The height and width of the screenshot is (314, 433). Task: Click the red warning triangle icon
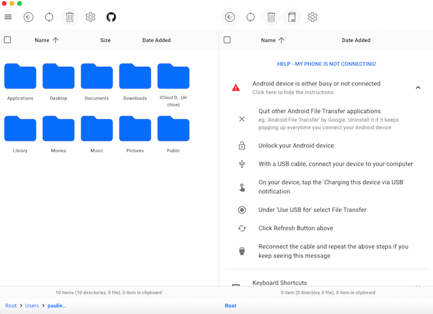point(236,88)
